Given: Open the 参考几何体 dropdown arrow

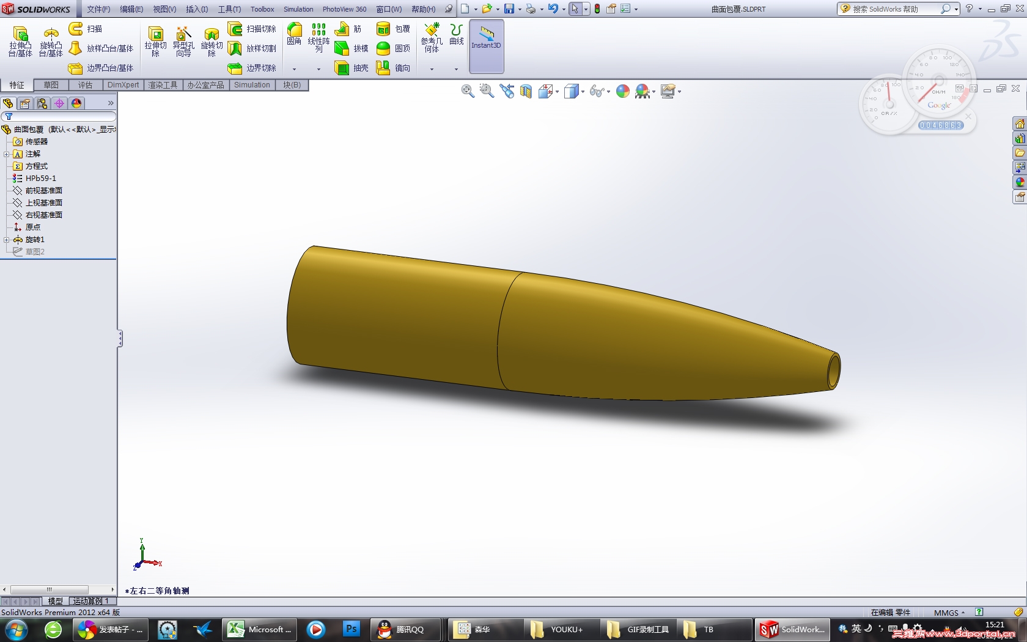Looking at the screenshot, I should tap(432, 69).
